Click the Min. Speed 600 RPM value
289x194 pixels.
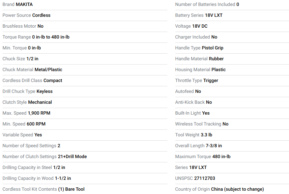point(36,124)
